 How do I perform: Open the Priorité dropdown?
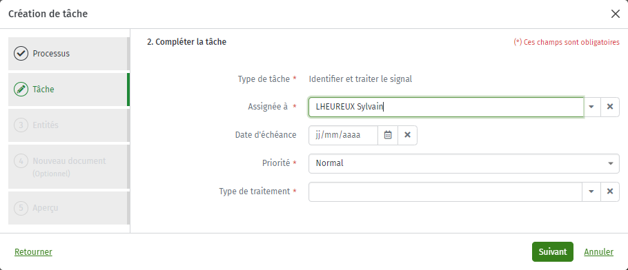pyautogui.click(x=464, y=164)
